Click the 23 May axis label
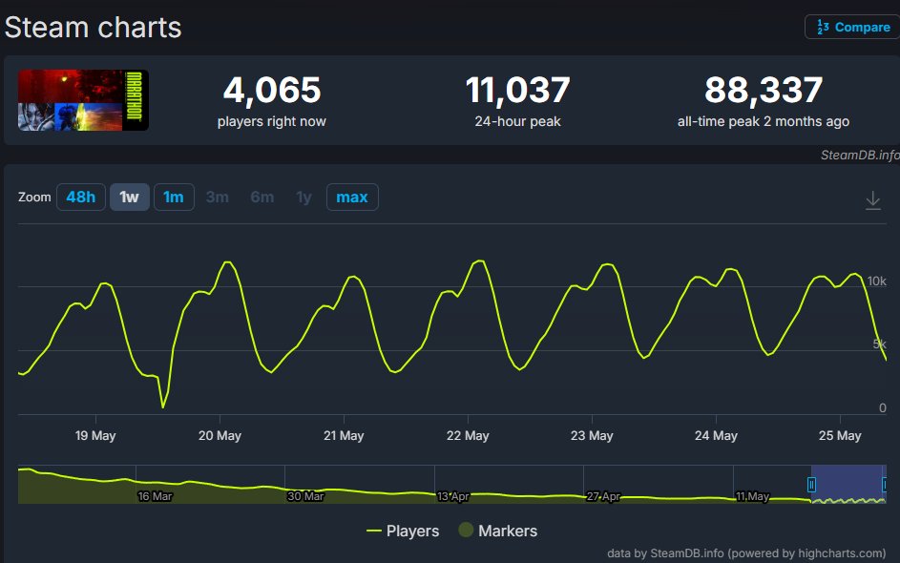The height and width of the screenshot is (563, 900). click(592, 435)
